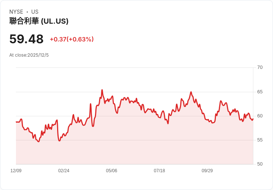The height and width of the screenshot is (190, 273).
Task: Click the 09/29 date axis label
Action: pyautogui.click(x=207, y=170)
